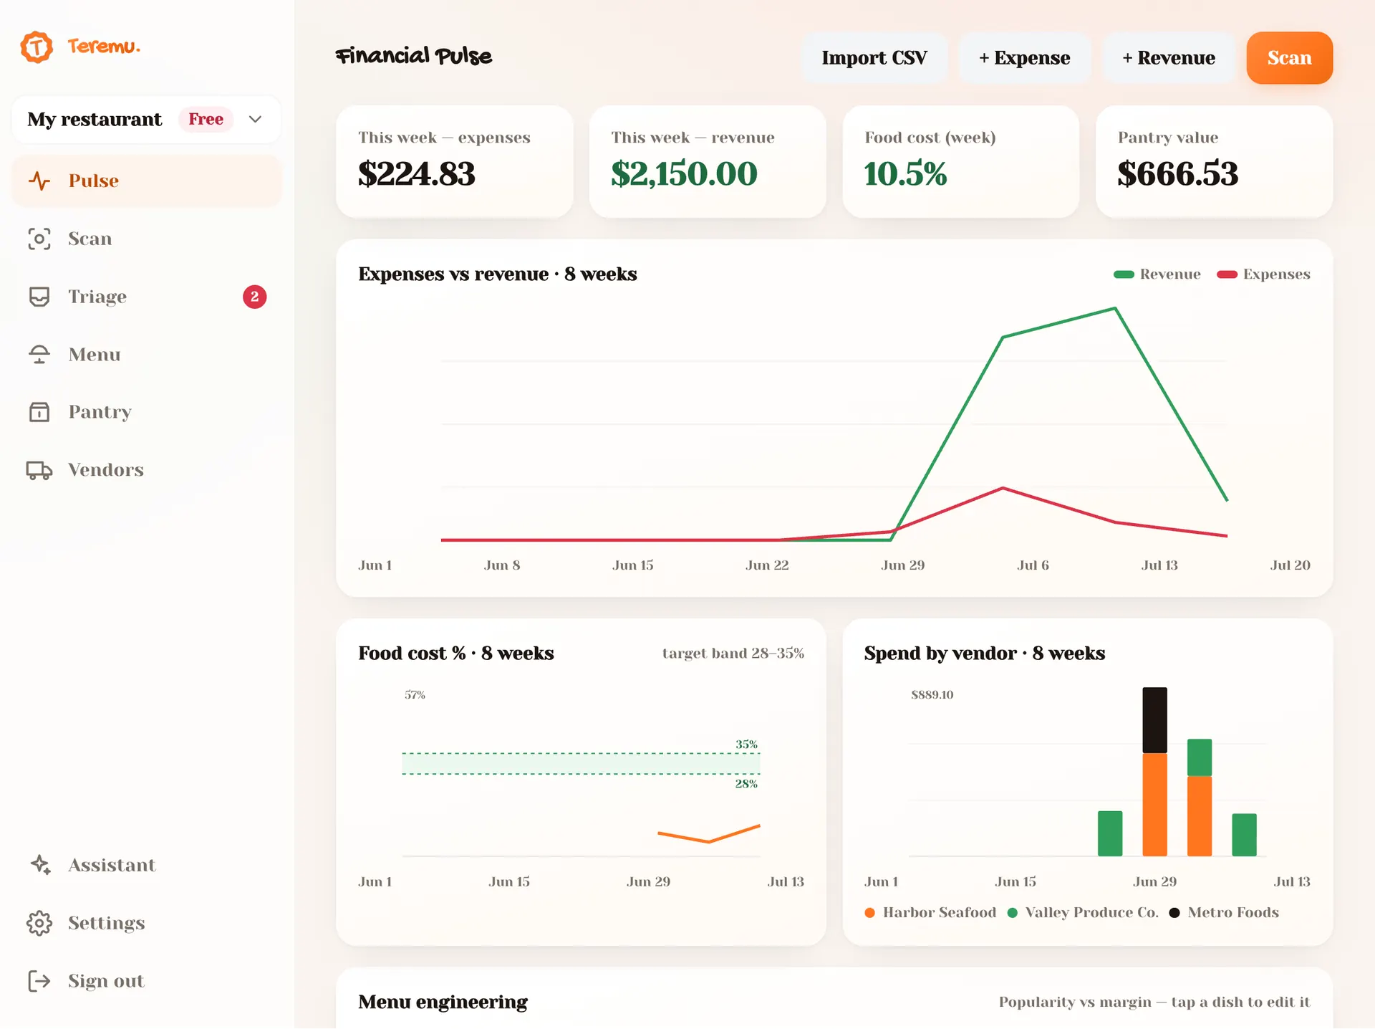Click the Pantry box icon
This screenshot has width=1375, height=1029.
click(39, 412)
